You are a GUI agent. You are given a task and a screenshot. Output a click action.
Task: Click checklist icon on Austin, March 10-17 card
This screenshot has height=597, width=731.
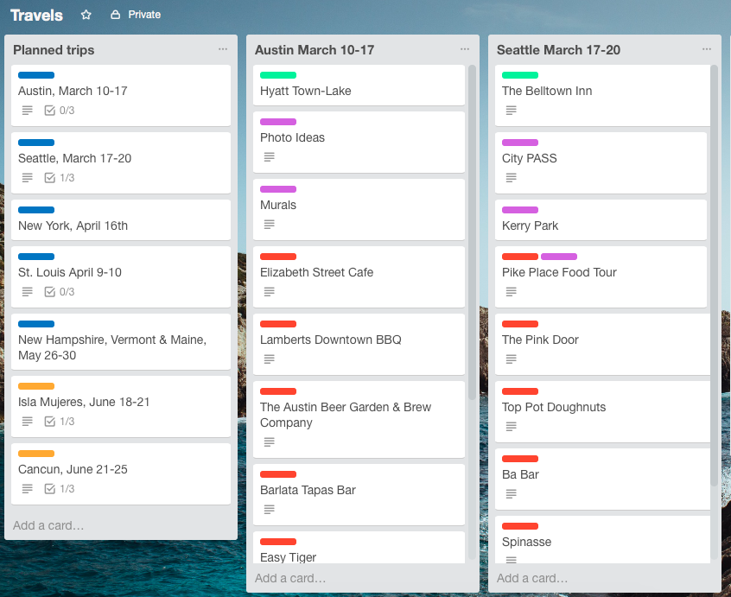pyautogui.click(x=49, y=111)
